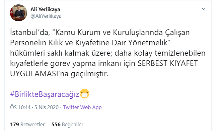Click the 556 likes count number
Image resolution: width=221 pixels, height=131 pixels.
pos(56,124)
